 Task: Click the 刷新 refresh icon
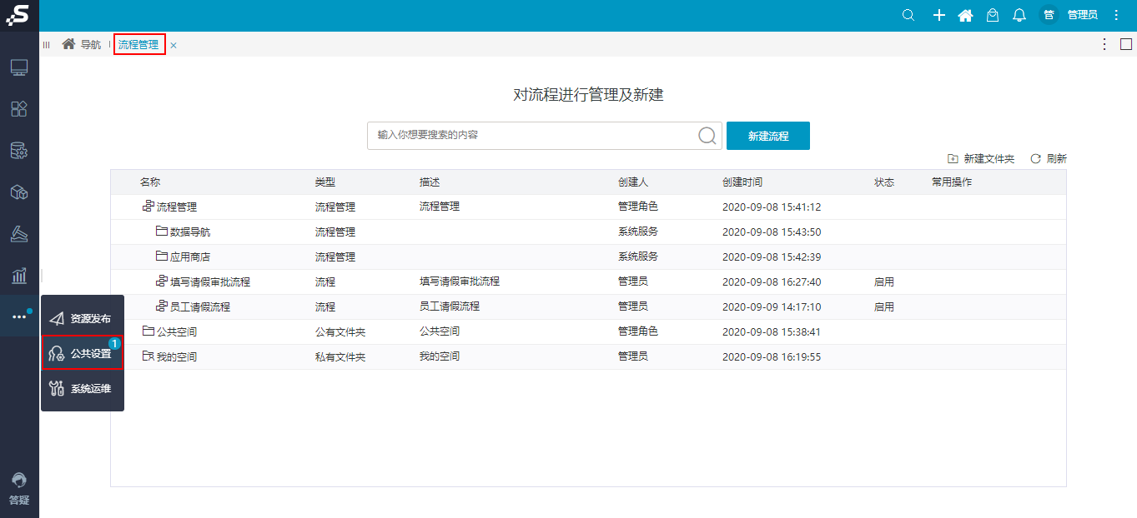pyautogui.click(x=1036, y=158)
